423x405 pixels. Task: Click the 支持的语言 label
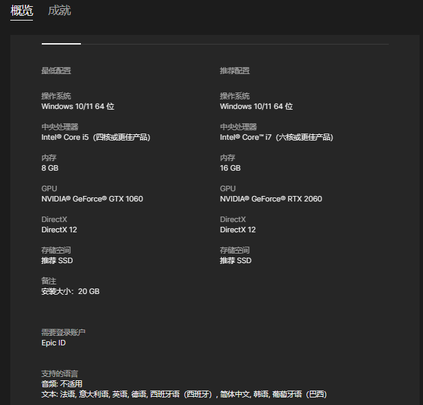tap(60, 373)
